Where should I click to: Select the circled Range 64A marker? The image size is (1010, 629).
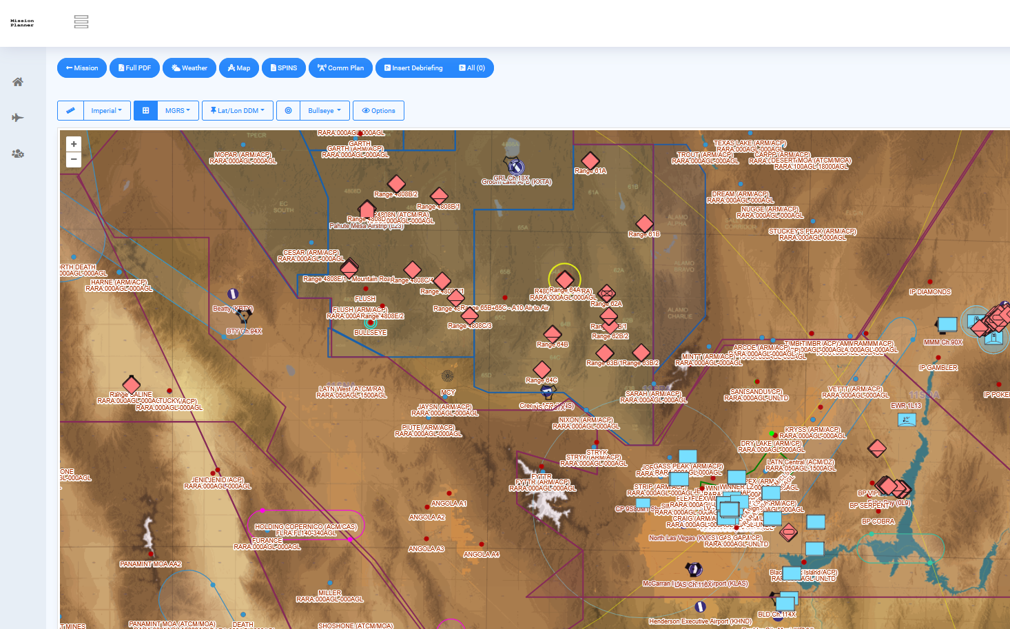[x=564, y=279]
